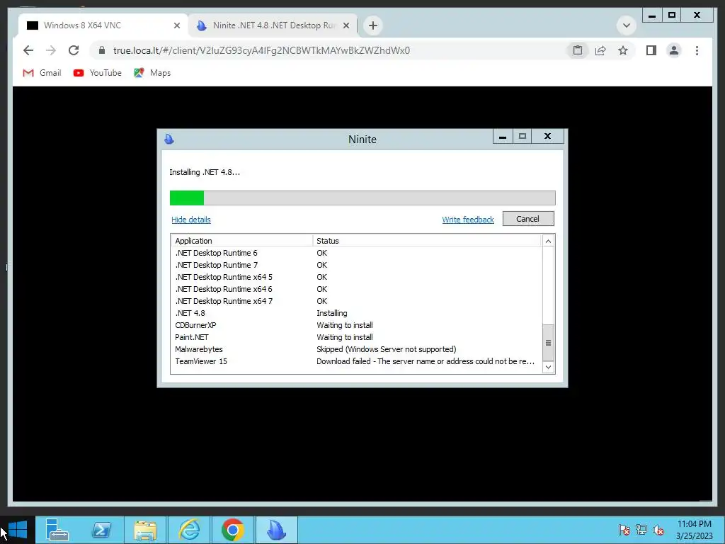Click the taskbar clock showing 11:04 PM
725x544 pixels.
pos(694,530)
